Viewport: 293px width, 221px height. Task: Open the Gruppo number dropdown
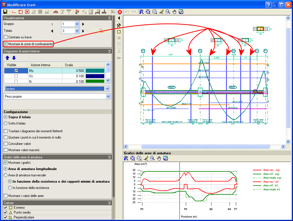click(77, 24)
